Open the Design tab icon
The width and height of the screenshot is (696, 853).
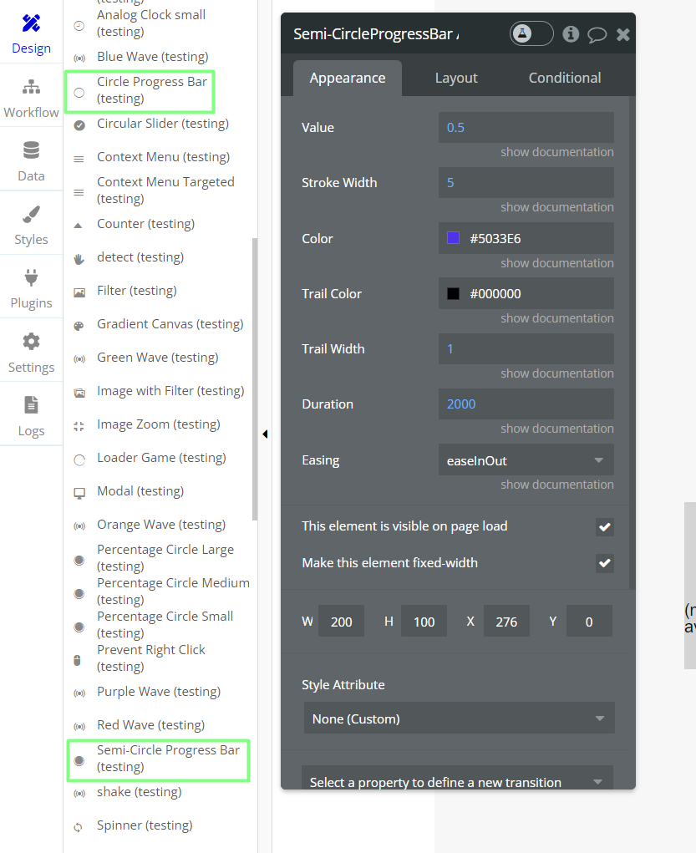click(x=31, y=23)
